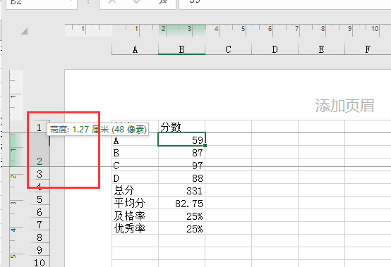This screenshot has height=267, width=391.
Task: Select the 25% cell beside 及格率
Action: click(181, 216)
